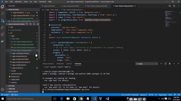Image resolution: width=181 pixels, height=101 pixels.
Task: Open the Manage gear in activity bar
Action: pyautogui.click(x=3, y=89)
